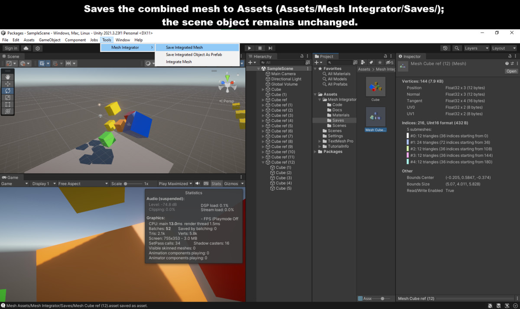Screen dimensions: 520x309
Task: Click the Inspector panel lock icon
Action: point(510,56)
